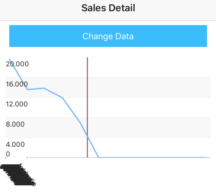Click where the blue line reaches zero
Viewport: 216px width, 192px height.
click(99, 157)
